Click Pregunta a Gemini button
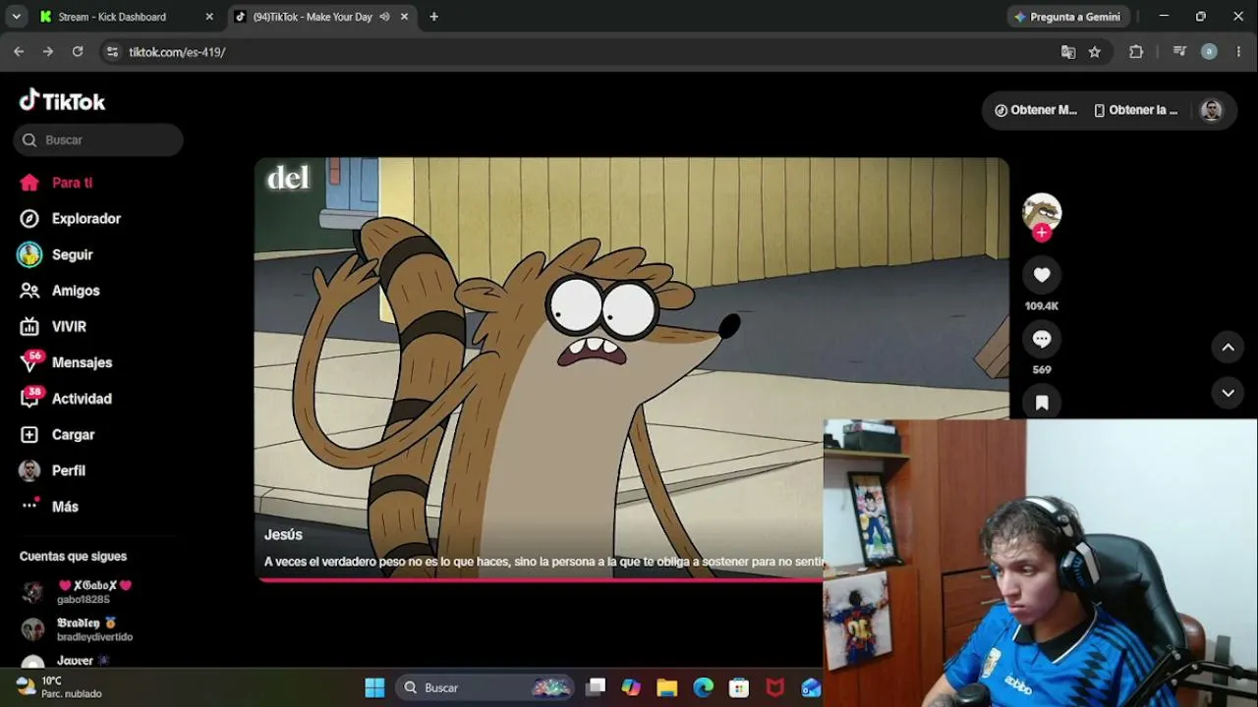 pyautogui.click(x=1068, y=17)
